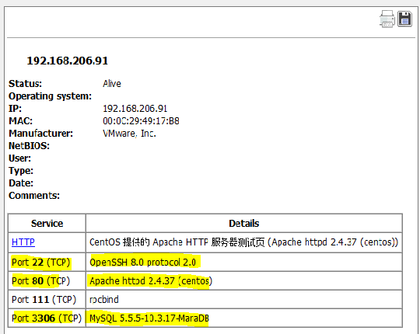Click the Date label
Viewport: 420px width, 334px height.
(x=21, y=183)
